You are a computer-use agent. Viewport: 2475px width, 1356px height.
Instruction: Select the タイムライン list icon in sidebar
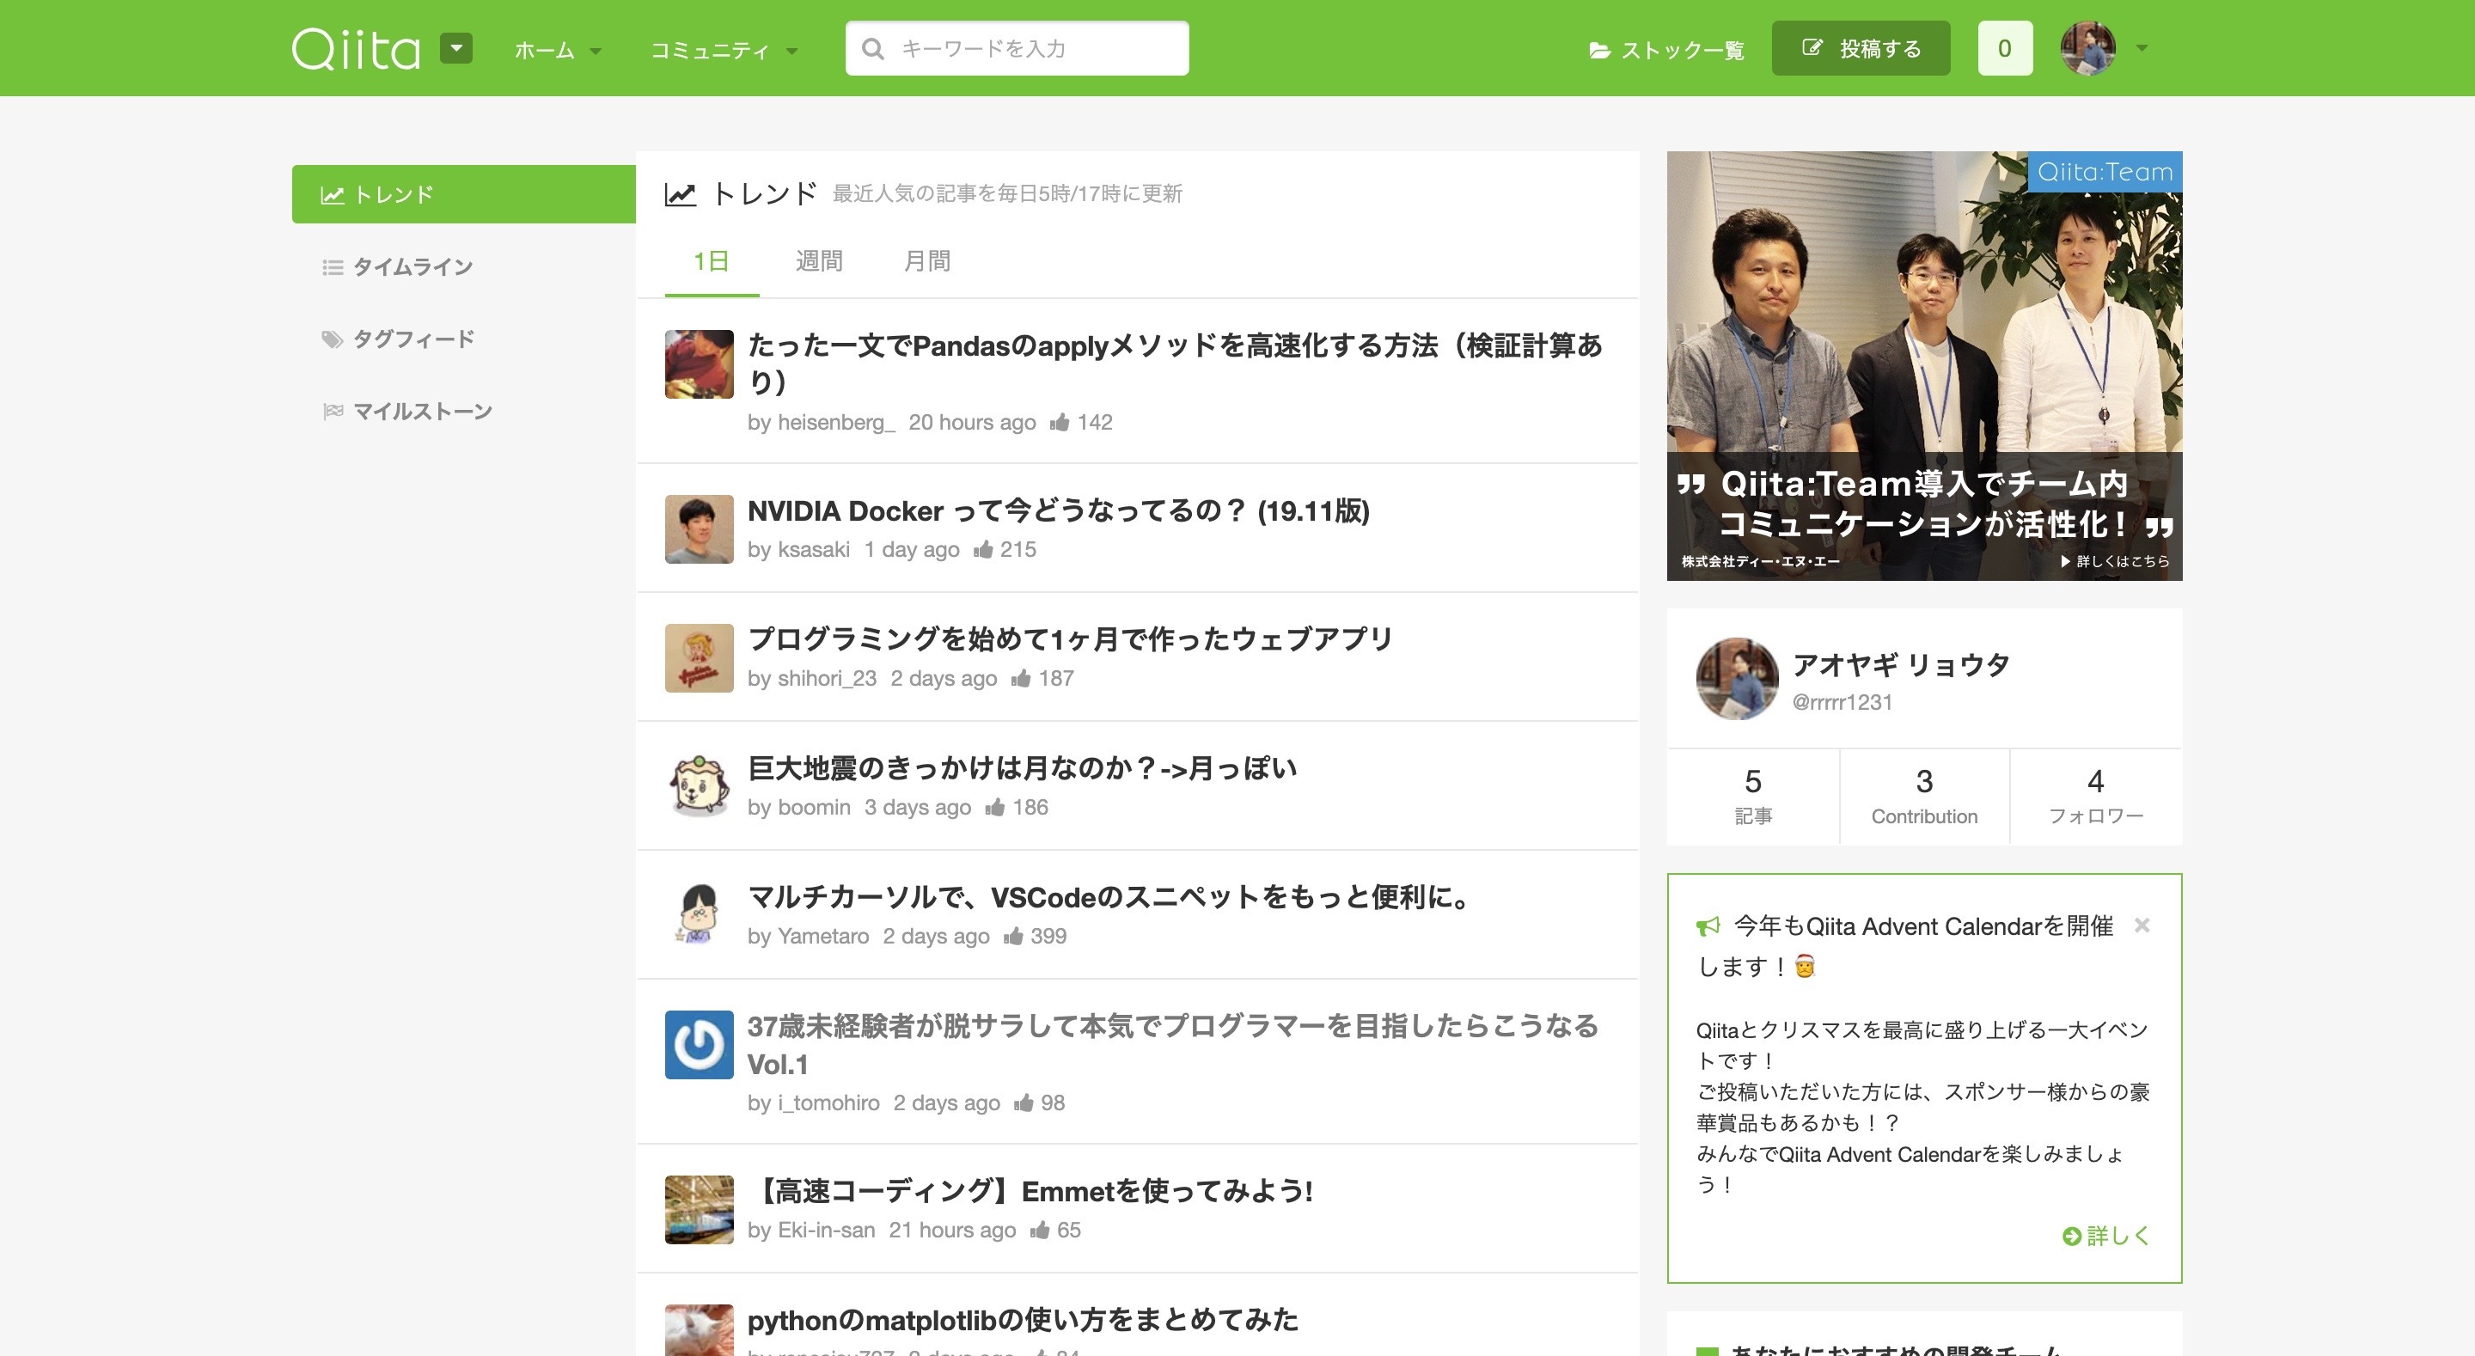332,266
